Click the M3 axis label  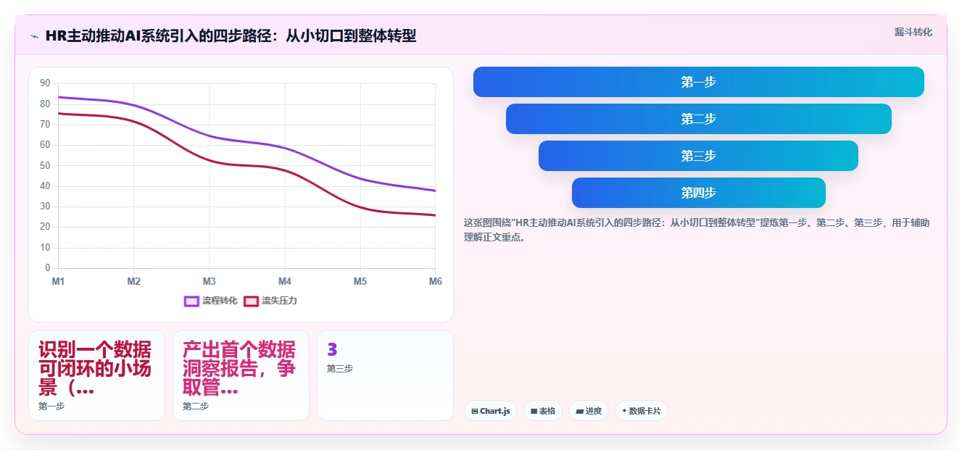(x=210, y=281)
